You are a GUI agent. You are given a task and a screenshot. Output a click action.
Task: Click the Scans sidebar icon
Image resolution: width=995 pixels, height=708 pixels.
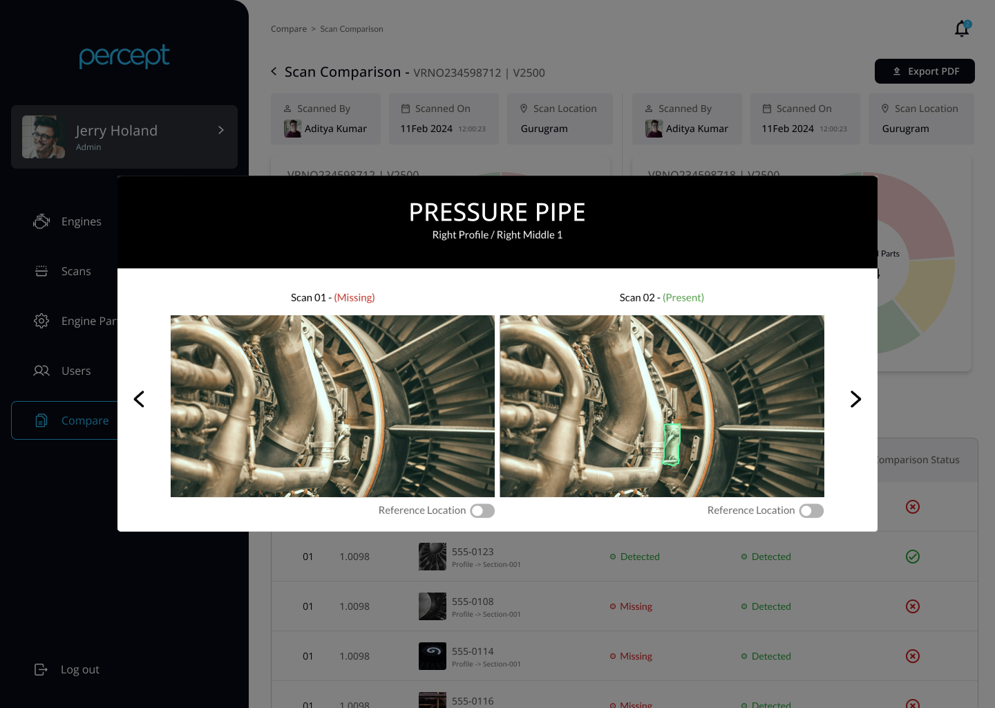click(x=41, y=271)
